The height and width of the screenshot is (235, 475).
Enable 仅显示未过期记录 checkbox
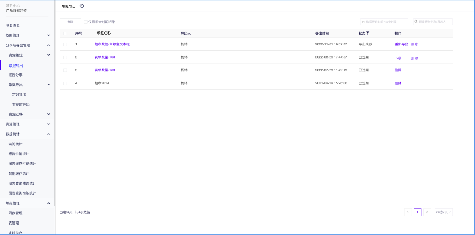[x=86, y=22]
